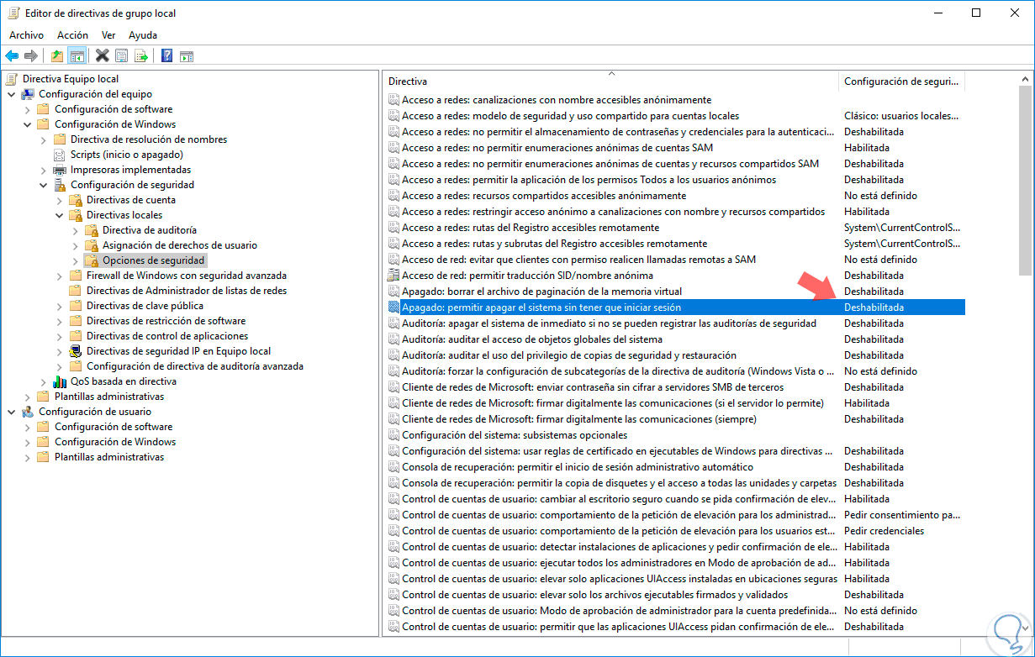The height and width of the screenshot is (657, 1035).
Task: Sort by the Directiva column header
Action: click(x=611, y=81)
